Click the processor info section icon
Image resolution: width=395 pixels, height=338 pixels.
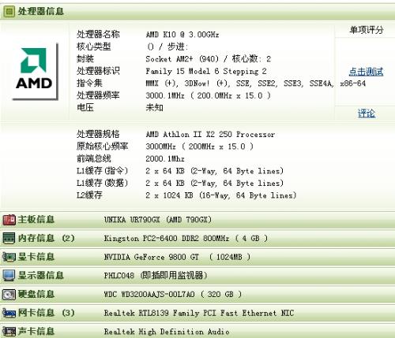pyautogui.click(x=9, y=11)
